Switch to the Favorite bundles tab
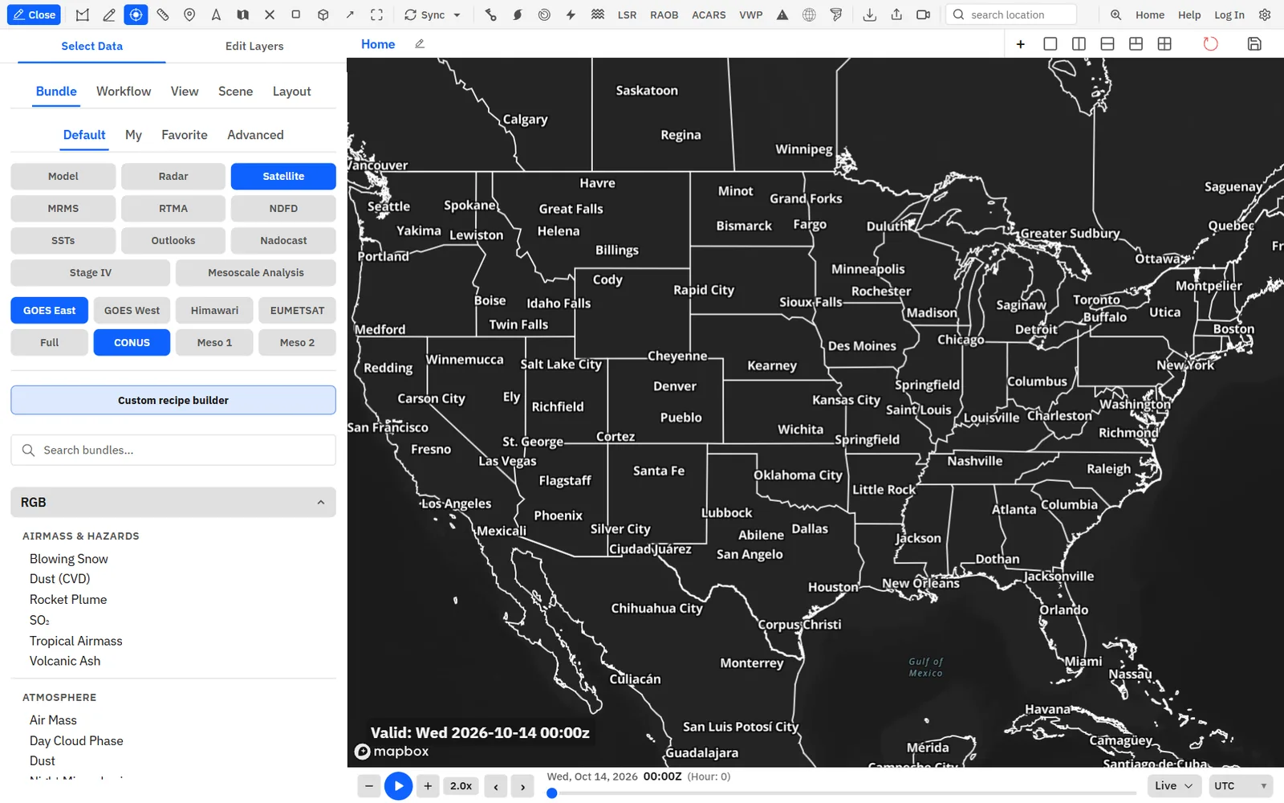Image resolution: width=1284 pixels, height=803 pixels. coord(185,135)
